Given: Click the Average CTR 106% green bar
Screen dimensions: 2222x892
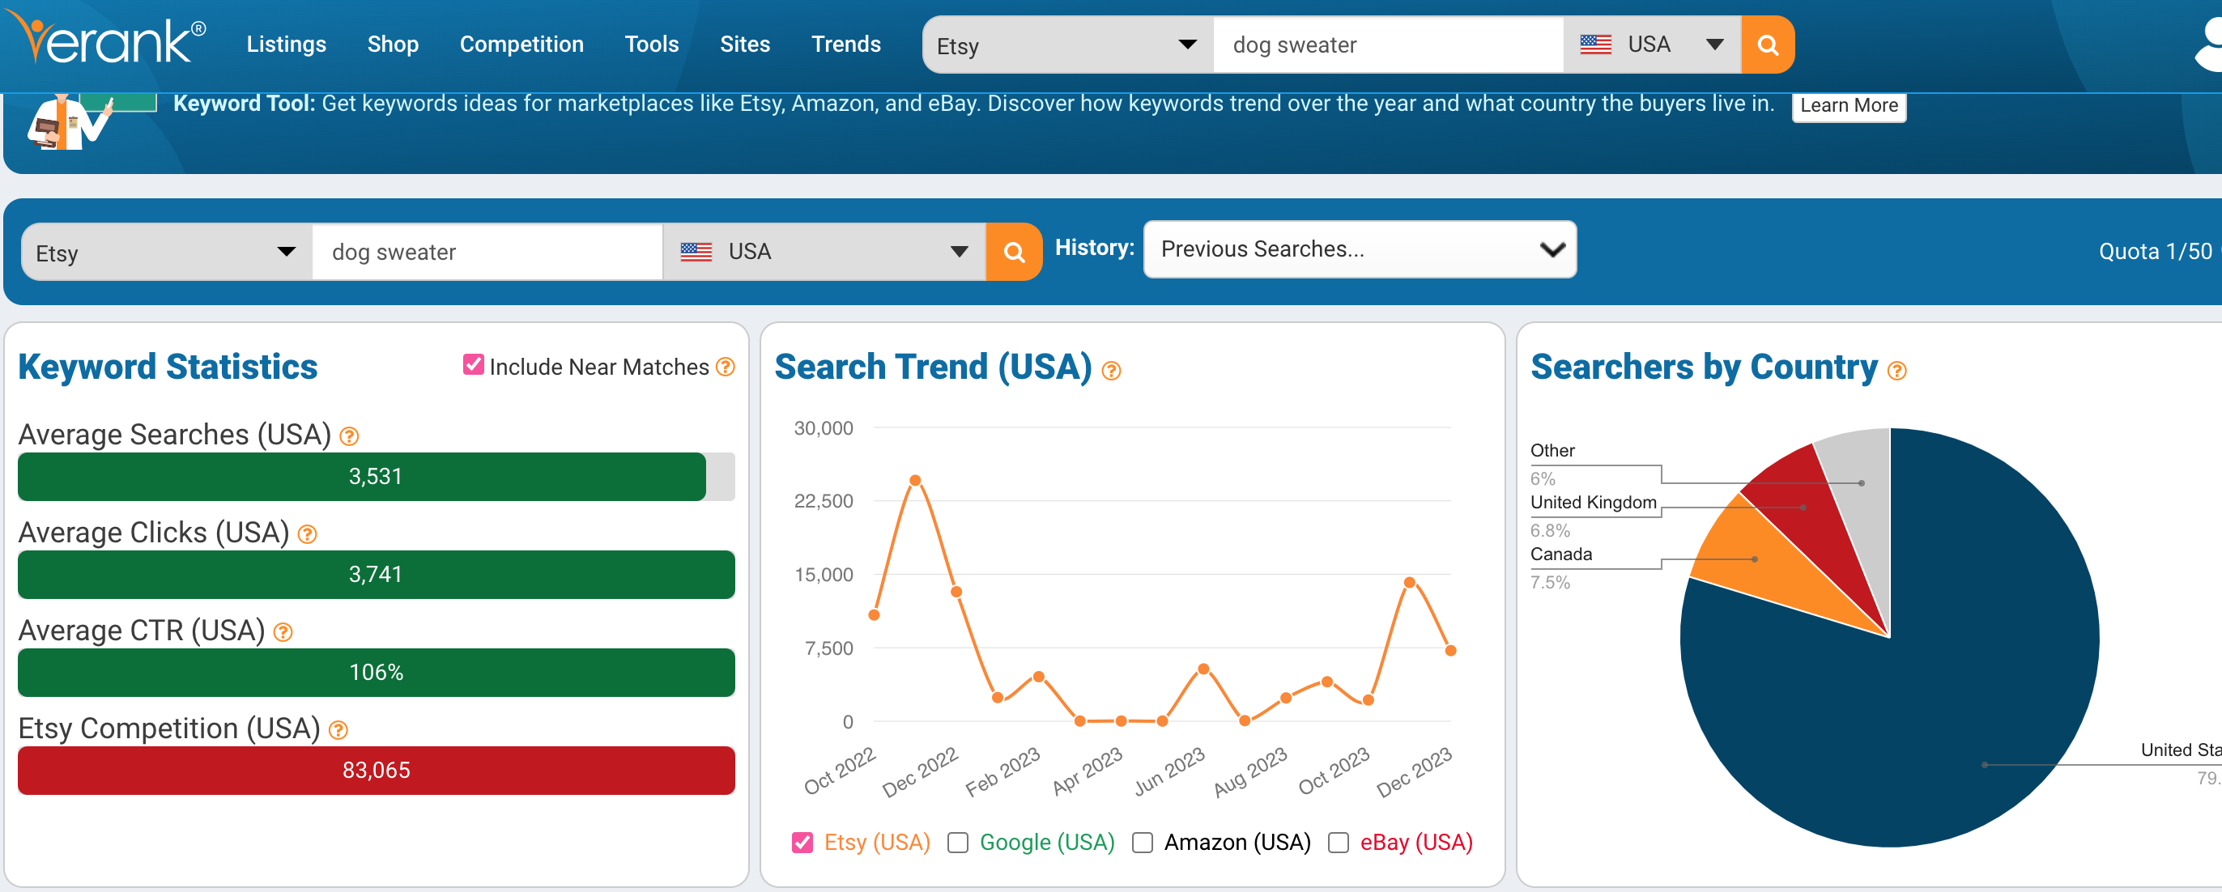Looking at the screenshot, I should (376, 672).
